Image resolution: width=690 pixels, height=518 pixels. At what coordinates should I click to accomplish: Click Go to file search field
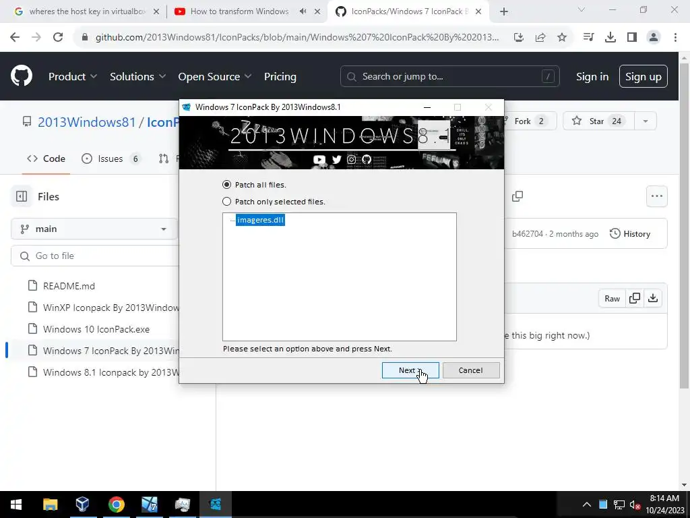94,256
